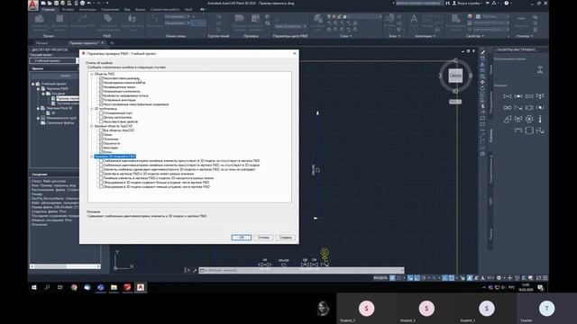The width and height of the screenshot is (577, 324).
Task: Open the 'Совместная работа' ribbon tab
Action: (x=165, y=10)
